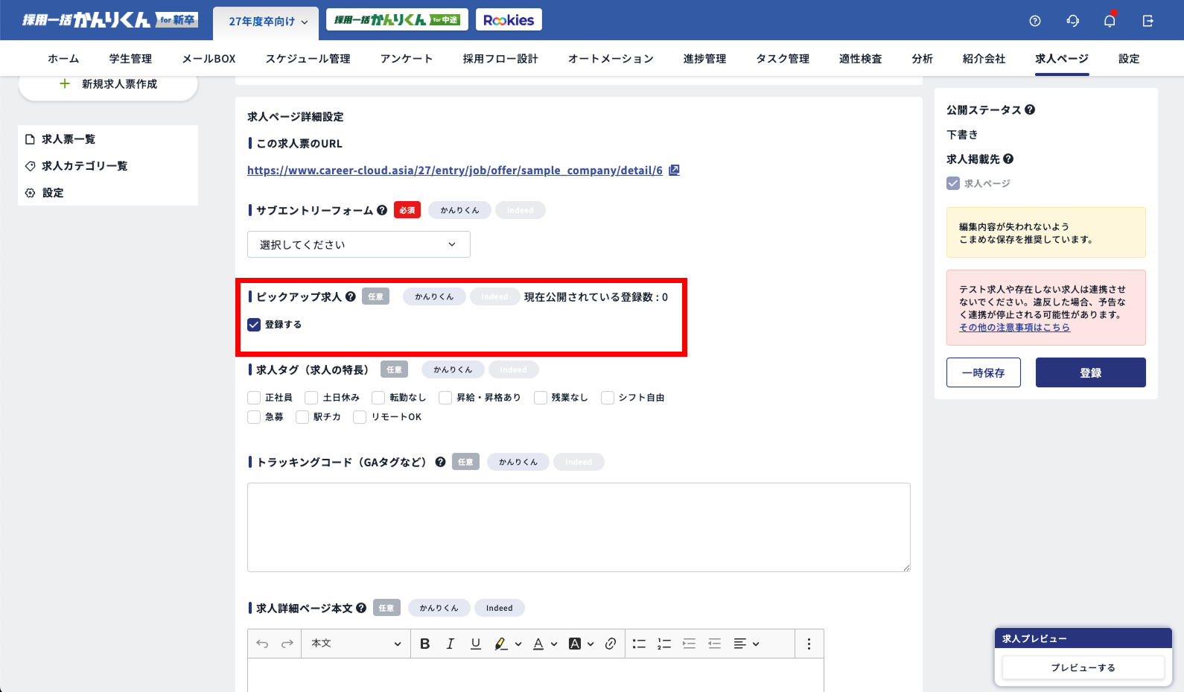Go to the 進捗管理 menu

(x=704, y=59)
